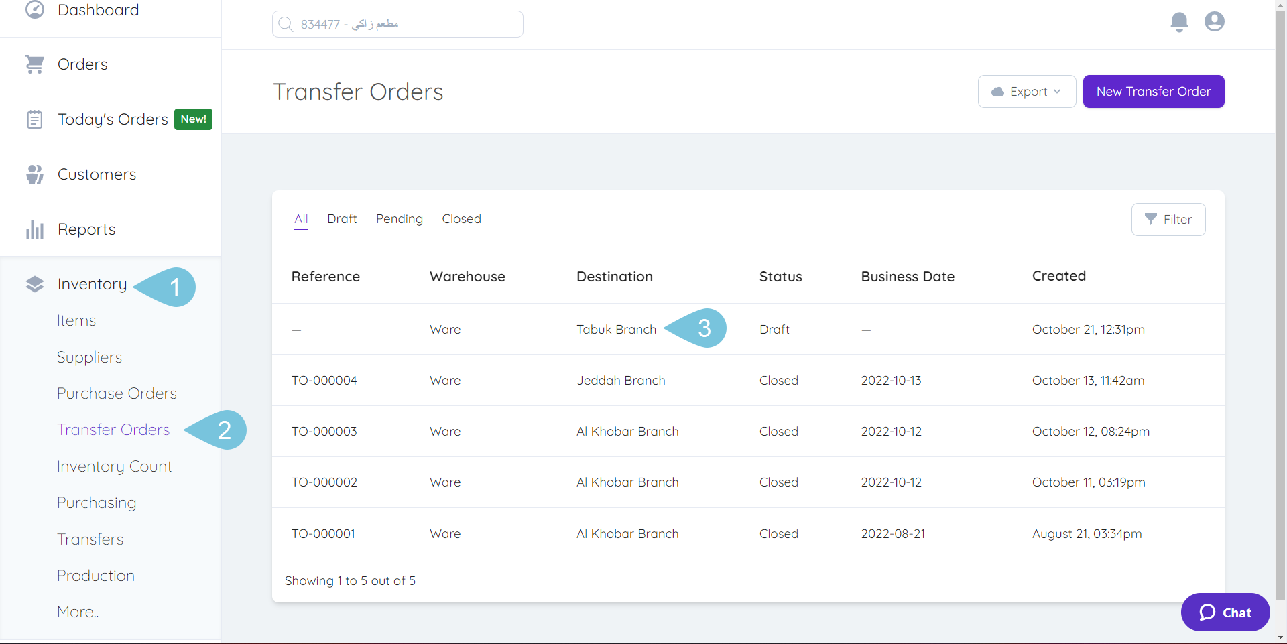
Task: Click the search magnifier icon
Action: (286, 23)
